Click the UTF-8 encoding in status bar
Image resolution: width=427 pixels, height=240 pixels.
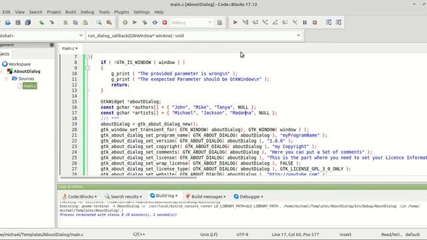(x=242, y=234)
